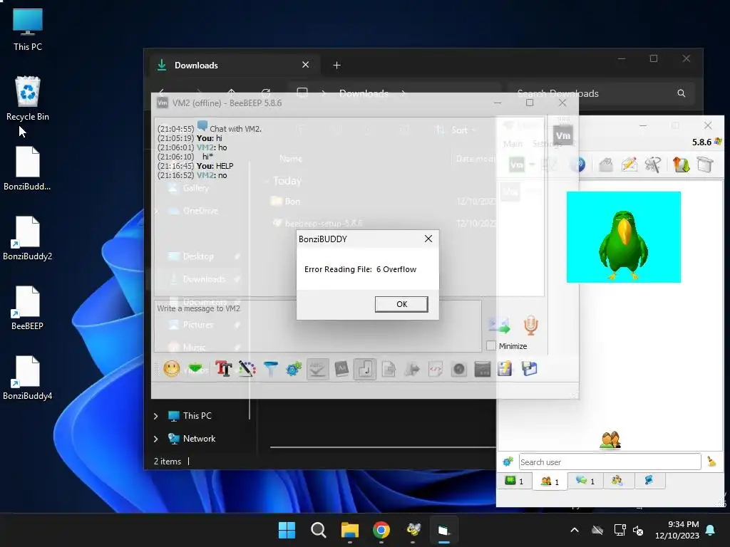
Task: Toggle the dictionary book icon in chat toolbar
Action: pyautogui.click(x=341, y=369)
